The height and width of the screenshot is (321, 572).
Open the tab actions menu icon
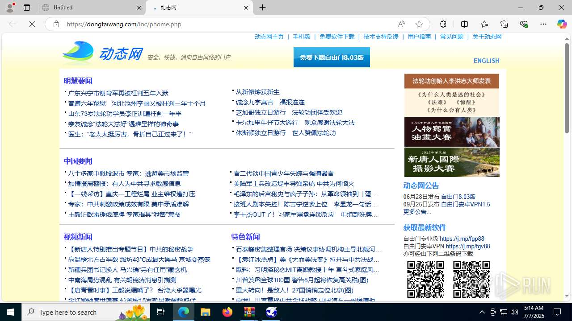click(x=27, y=8)
